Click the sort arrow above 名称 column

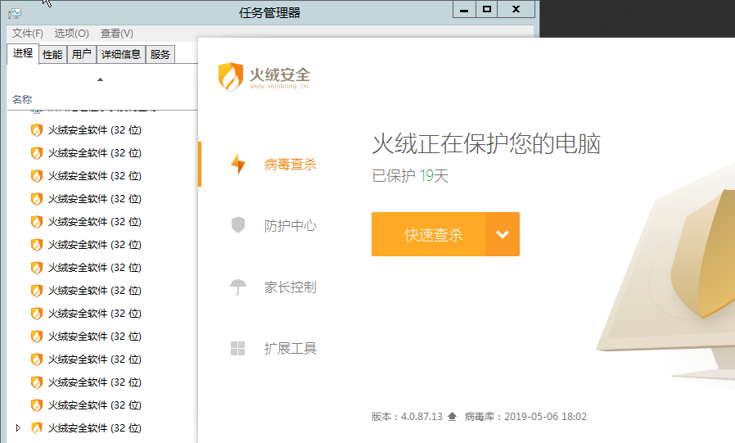101,79
